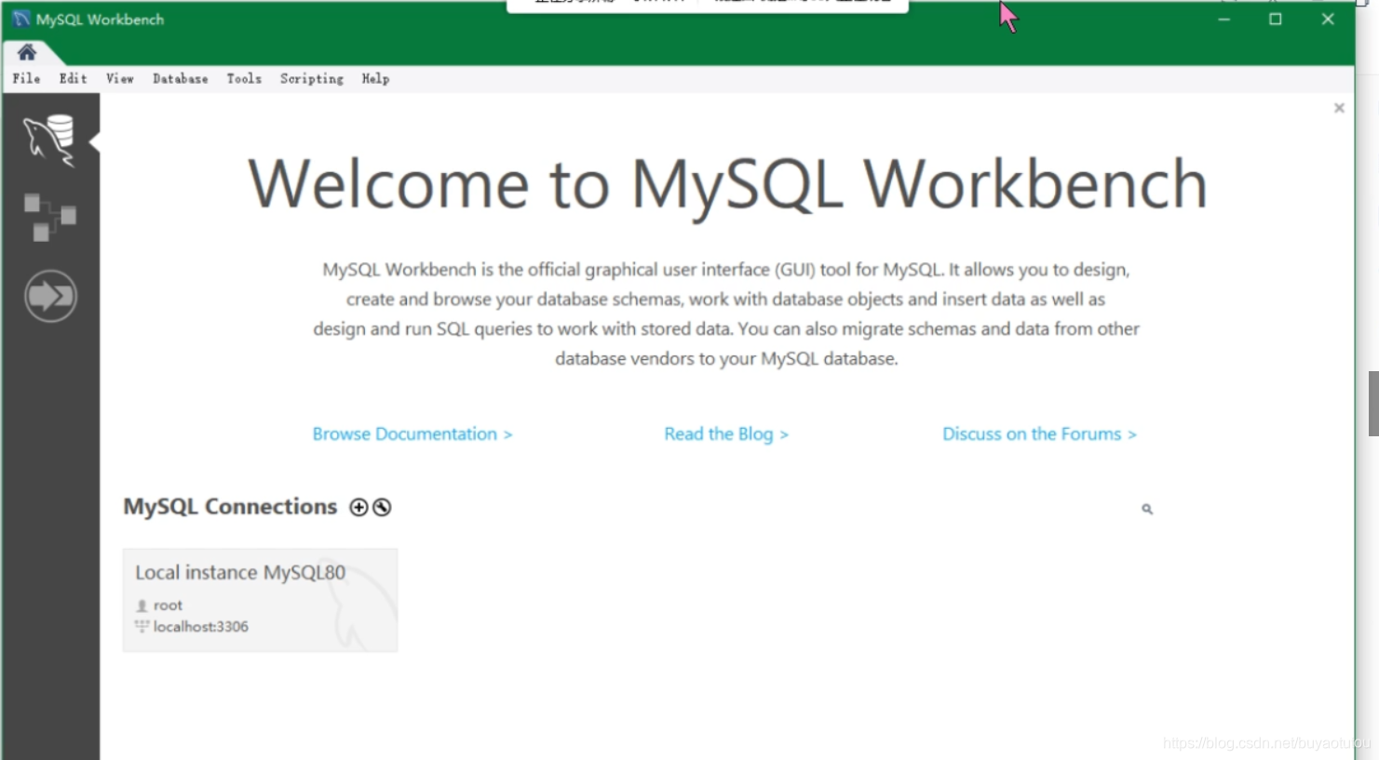1379x760 pixels.
Task: Select the MySQL connections dolphin sidebar icon
Action: coord(49,140)
